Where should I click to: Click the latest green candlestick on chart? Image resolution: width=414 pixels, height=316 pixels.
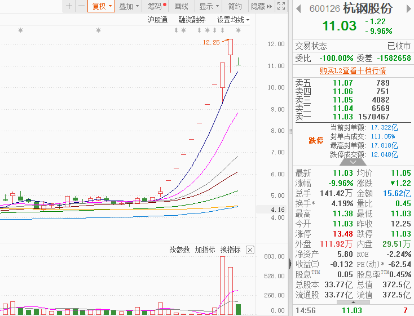tap(238, 61)
